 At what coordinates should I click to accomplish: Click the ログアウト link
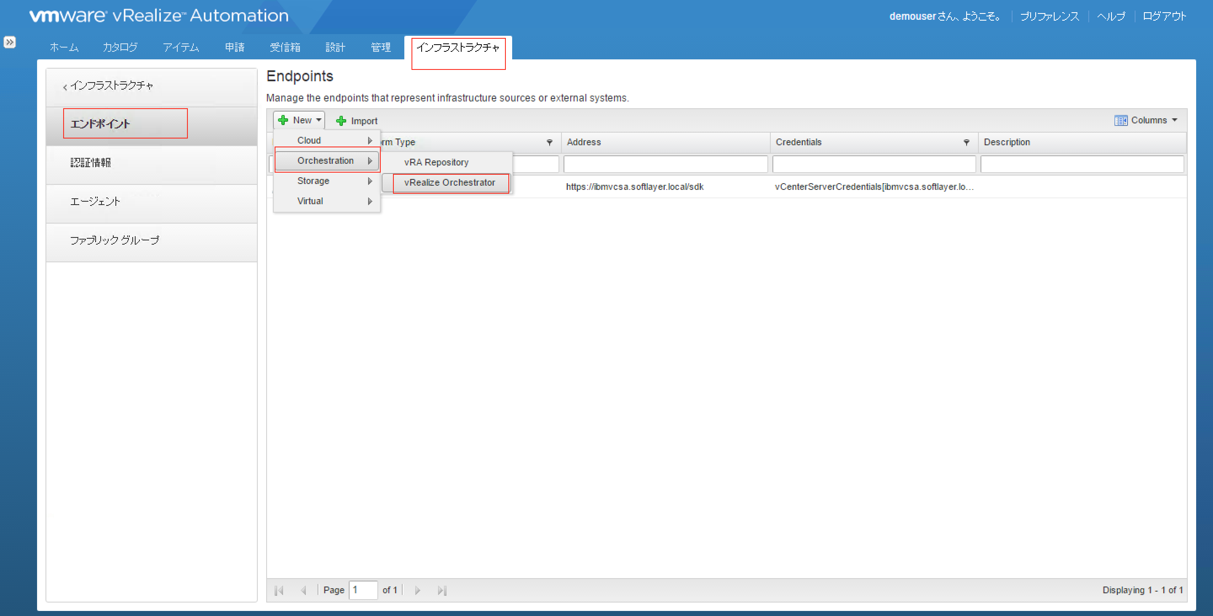pyautogui.click(x=1164, y=16)
